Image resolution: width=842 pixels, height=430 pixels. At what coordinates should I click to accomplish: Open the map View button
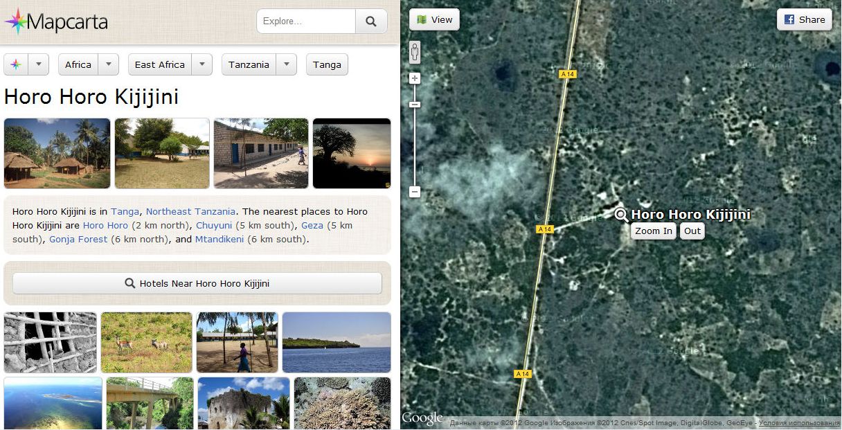click(x=434, y=19)
